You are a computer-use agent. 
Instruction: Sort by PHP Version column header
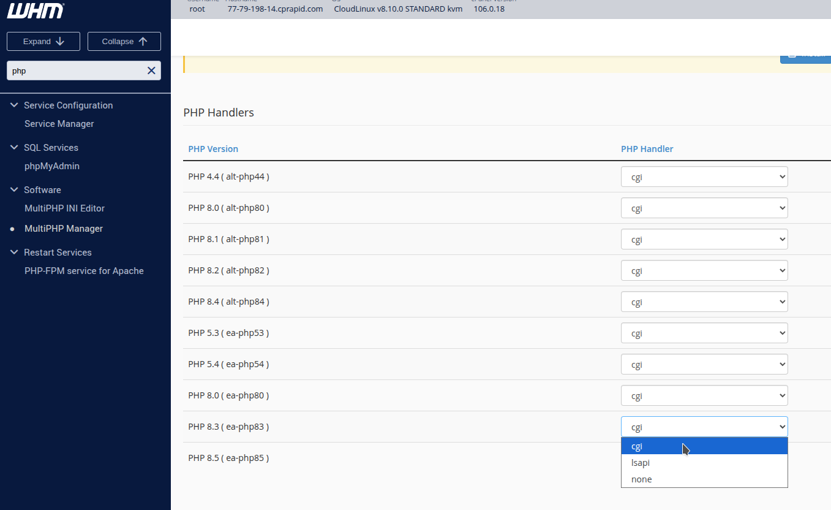(x=213, y=149)
